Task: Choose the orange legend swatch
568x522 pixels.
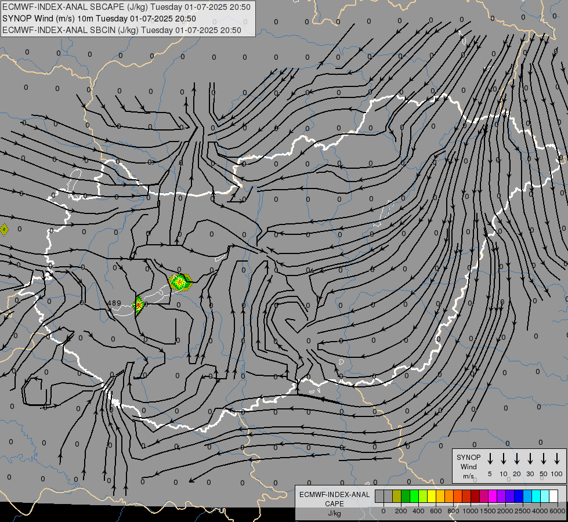Action: (449, 496)
